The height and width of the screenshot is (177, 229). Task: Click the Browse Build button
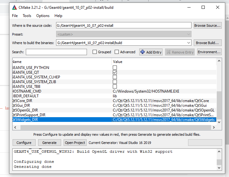(x=208, y=43)
